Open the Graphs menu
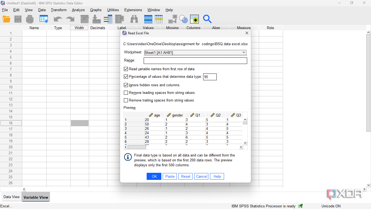 pyautogui.click(x=96, y=10)
